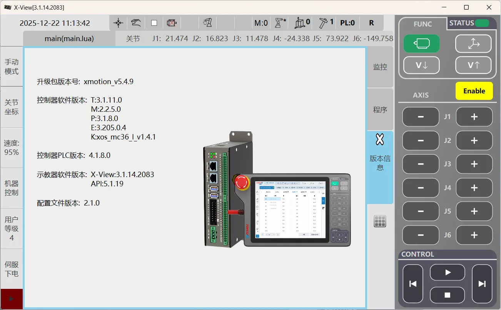This screenshot has width=501, height=310.
Task: Open the 用户等级 4 user level selector
Action: click(x=11, y=229)
